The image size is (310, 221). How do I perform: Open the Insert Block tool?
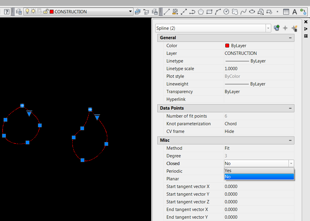[261, 12]
